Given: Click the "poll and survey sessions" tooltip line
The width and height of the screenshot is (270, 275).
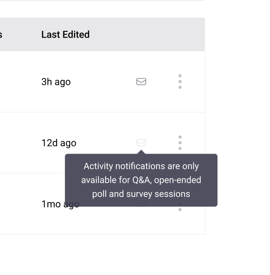Looking at the screenshot, I should click(x=141, y=194).
